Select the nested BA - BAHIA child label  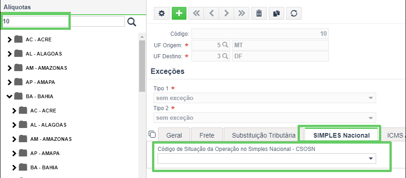[x=44, y=167]
